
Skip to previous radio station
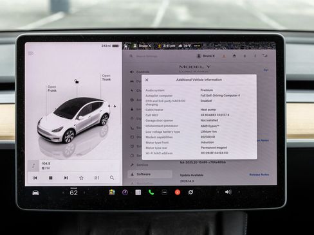(35, 178)
